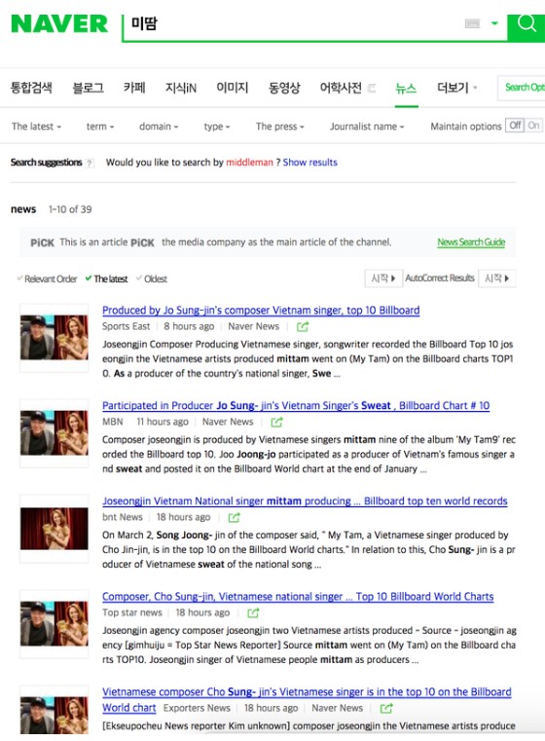Viewport: 545px width, 741px height.
Task: Open 'Composer, Cho Sung-jin, Vietnamese national singer' article
Action: click(x=298, y=597)
